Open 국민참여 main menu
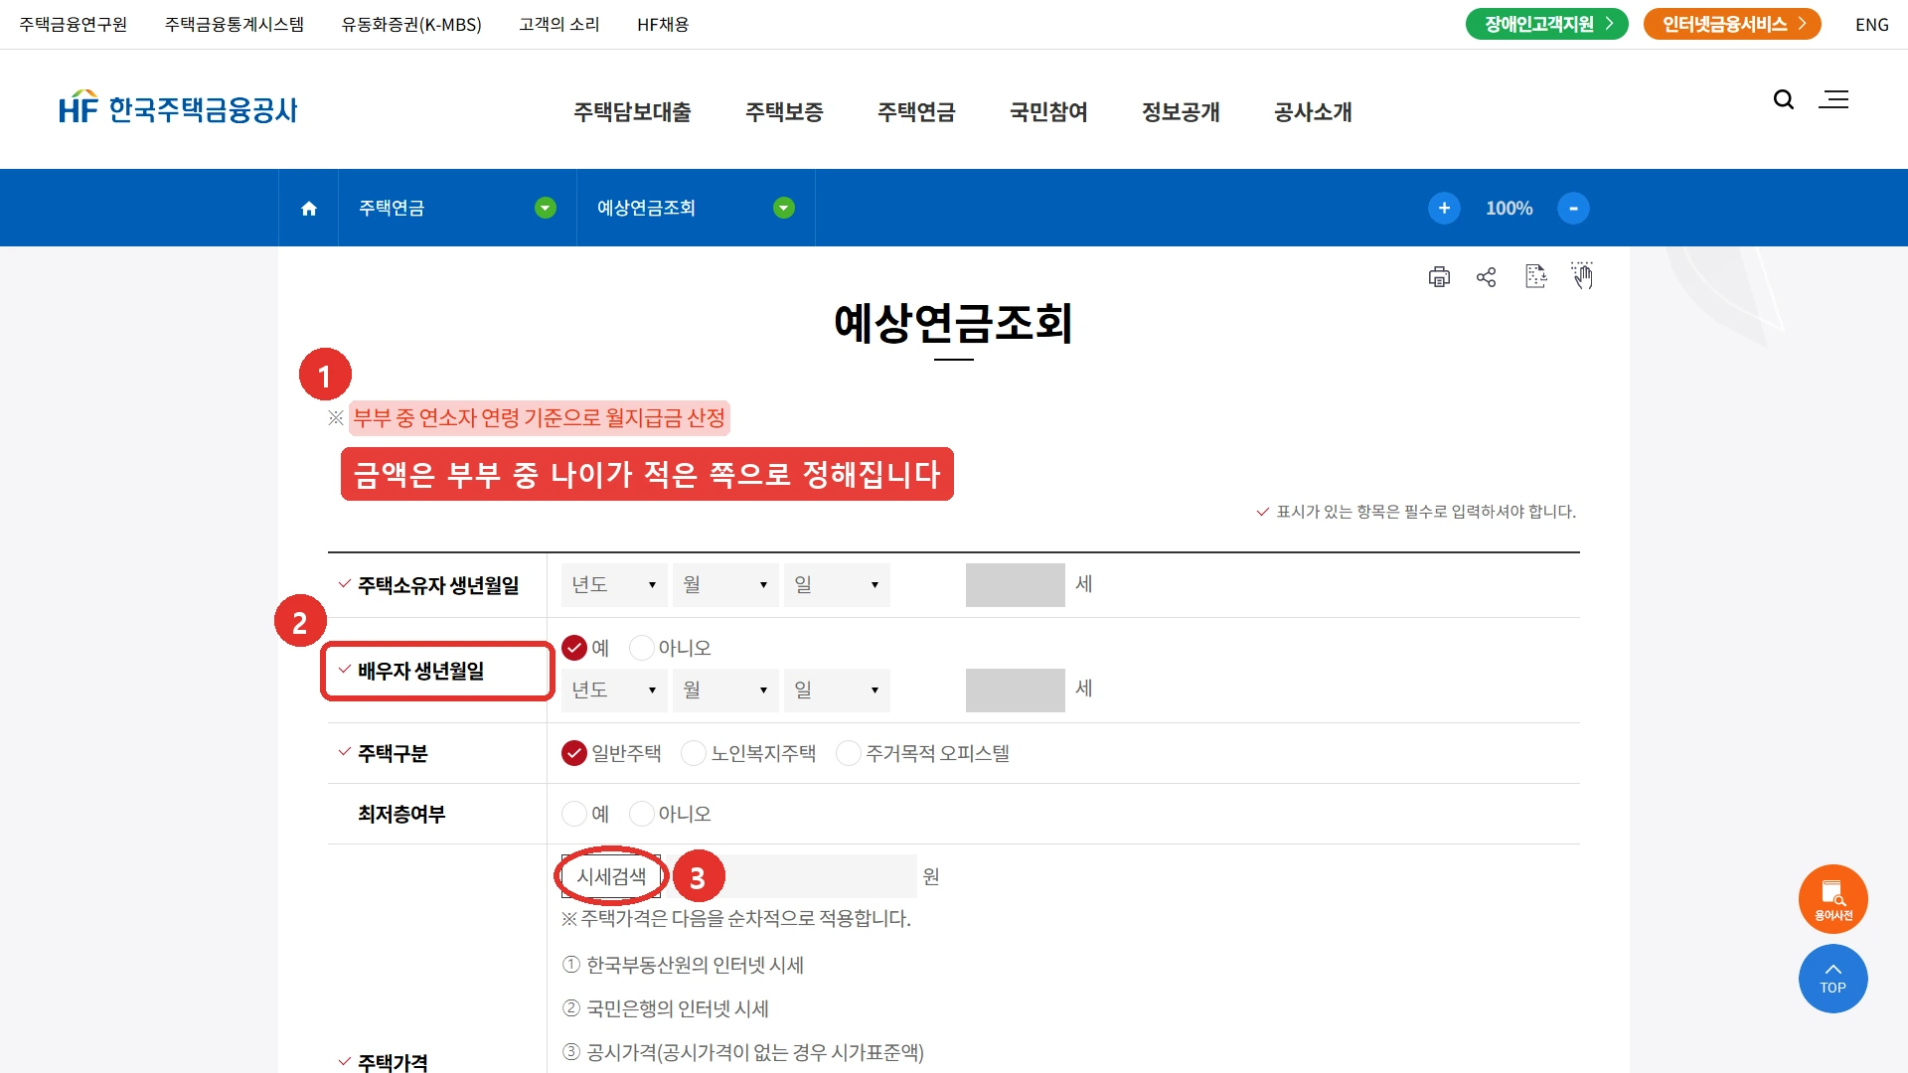The height and width of the screenshot is (1073, 1908). click(x=1048, y=112)
